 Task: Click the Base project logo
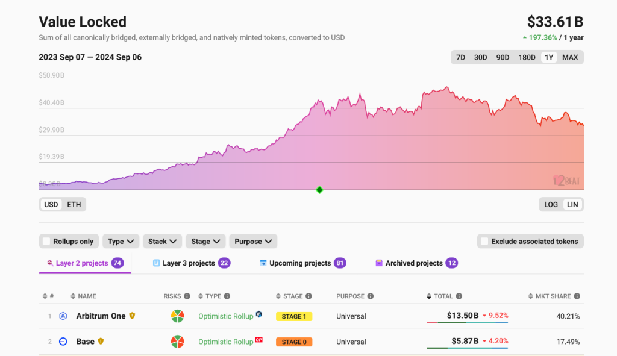[63, 341]
